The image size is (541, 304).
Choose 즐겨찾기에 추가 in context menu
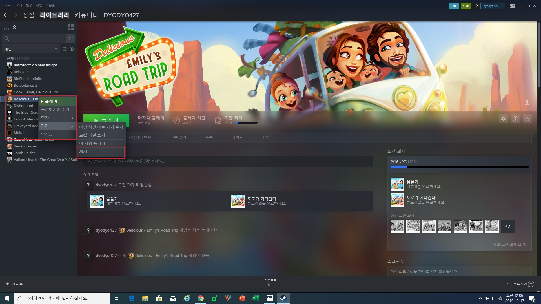click(x=57, y=109)
